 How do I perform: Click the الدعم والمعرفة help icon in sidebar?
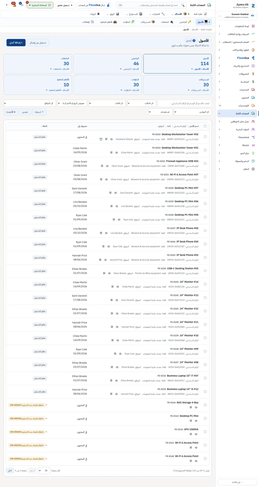click(x=253, y=161)
